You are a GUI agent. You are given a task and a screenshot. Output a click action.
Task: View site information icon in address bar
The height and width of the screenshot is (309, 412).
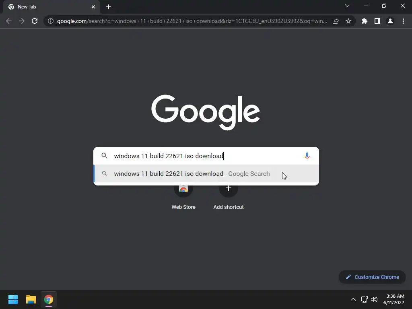[51, 21]
